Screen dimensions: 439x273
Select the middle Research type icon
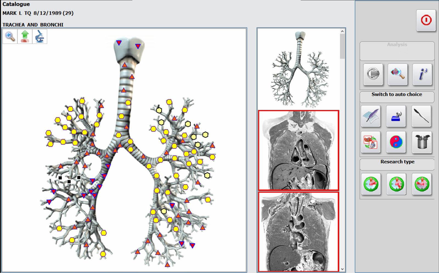click(396, 184)
